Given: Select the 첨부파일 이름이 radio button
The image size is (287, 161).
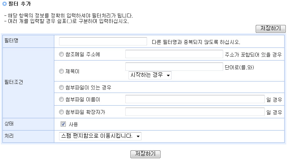Looking at the screenshot, I should point(61,99).
